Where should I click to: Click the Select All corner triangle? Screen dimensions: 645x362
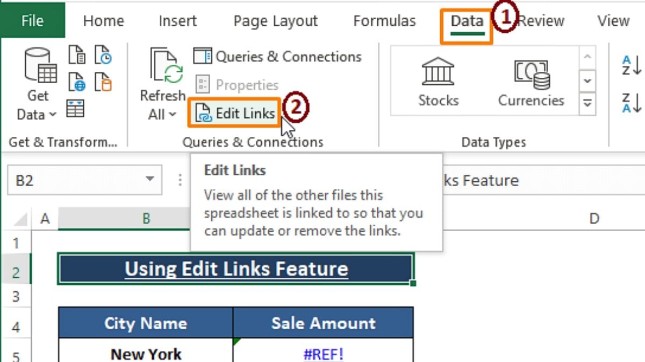(x=20, y=218)
